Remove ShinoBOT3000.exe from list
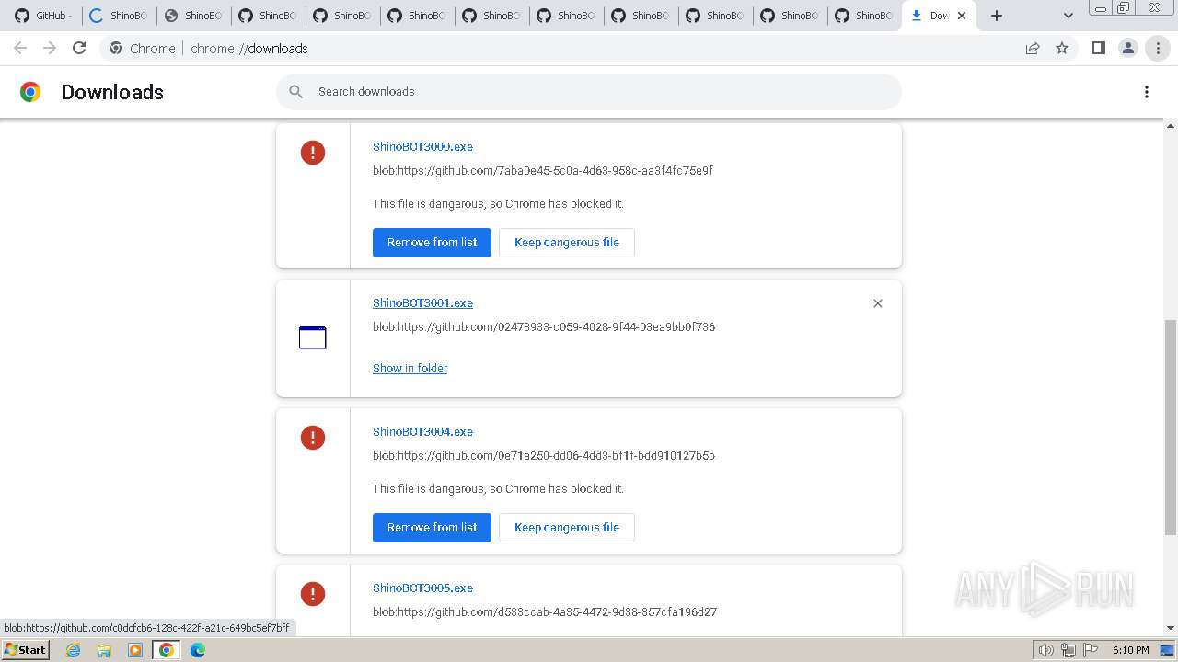The height and width of the screenshot is (662, 1178). click(432, 243)
